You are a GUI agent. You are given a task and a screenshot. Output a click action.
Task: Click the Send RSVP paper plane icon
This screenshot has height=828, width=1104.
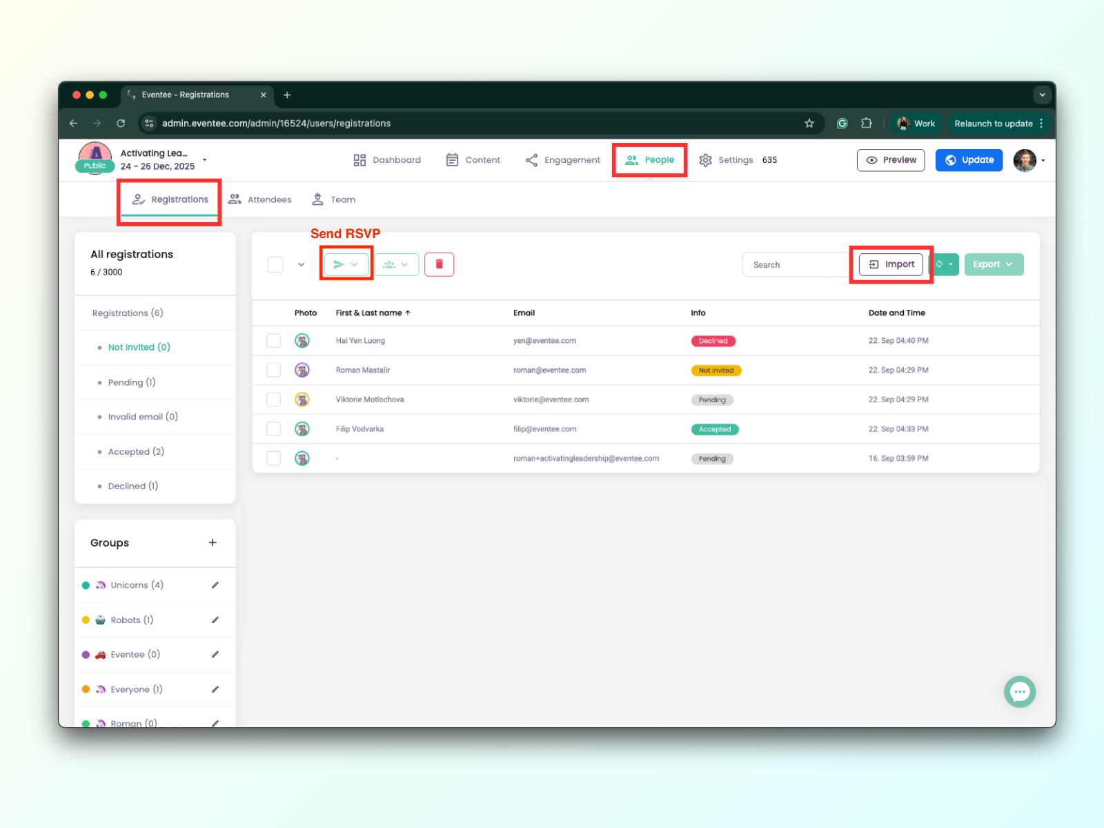click(340, 264)
